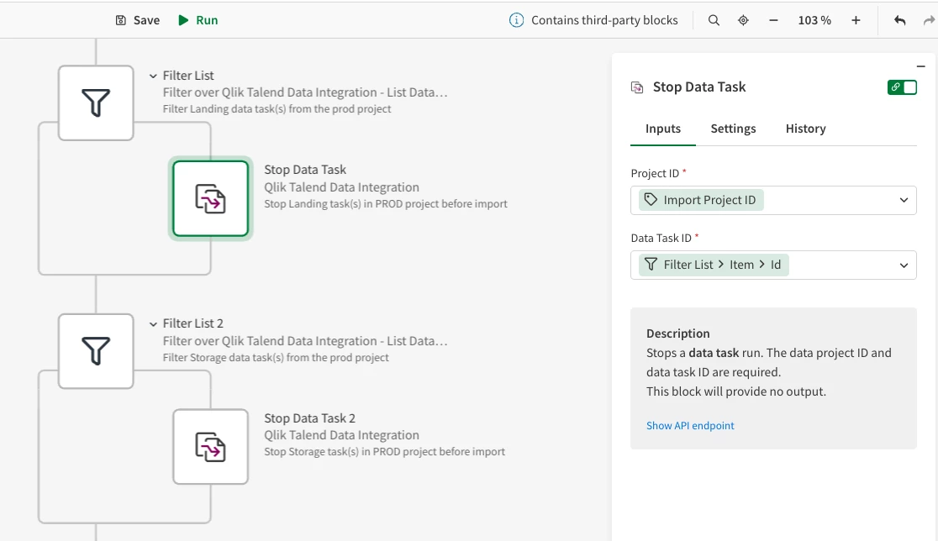
Task: Click the Contains third-party blocks text
Action: (604, 20)
